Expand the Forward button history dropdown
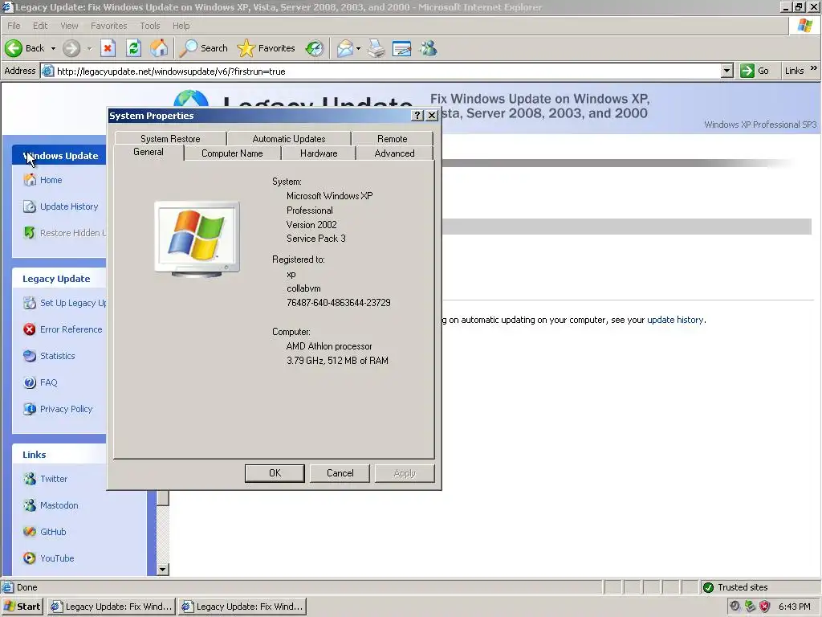 (x=89, y=48)
